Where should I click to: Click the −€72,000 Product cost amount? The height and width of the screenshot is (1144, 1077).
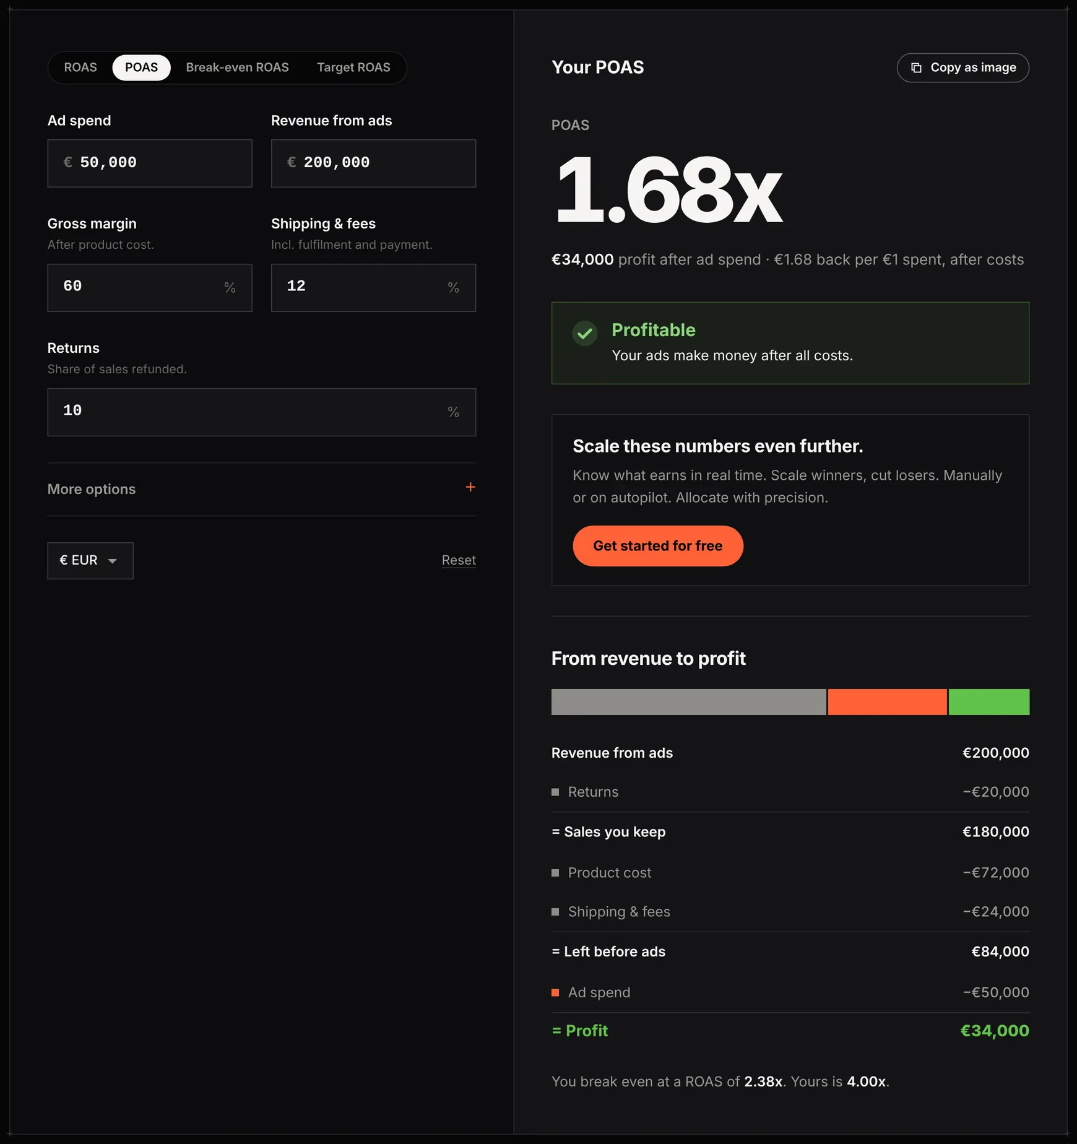click(996, 873)
